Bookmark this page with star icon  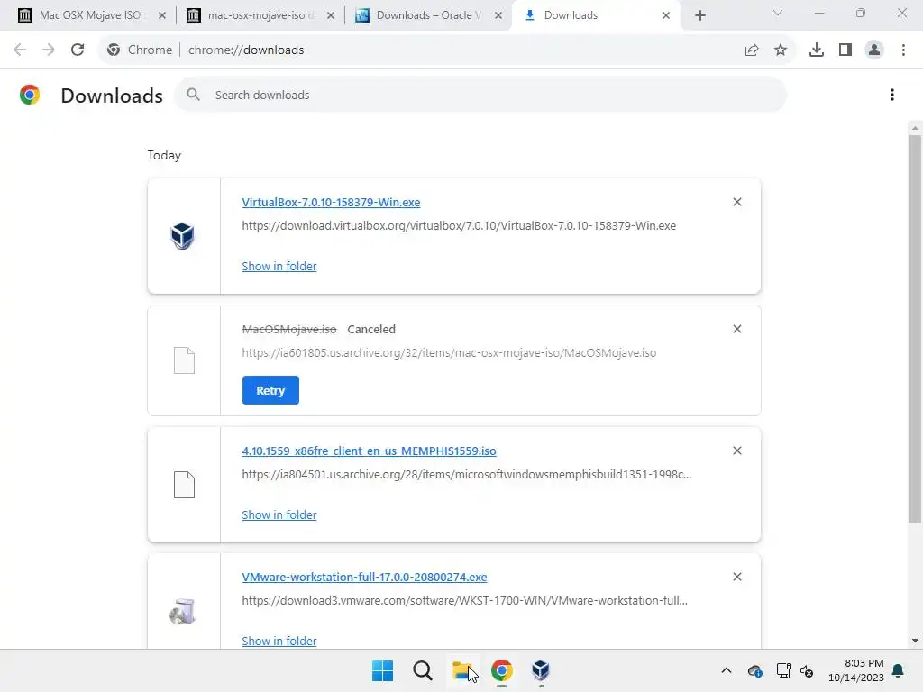pyautogui.click(x=781, y=50)
